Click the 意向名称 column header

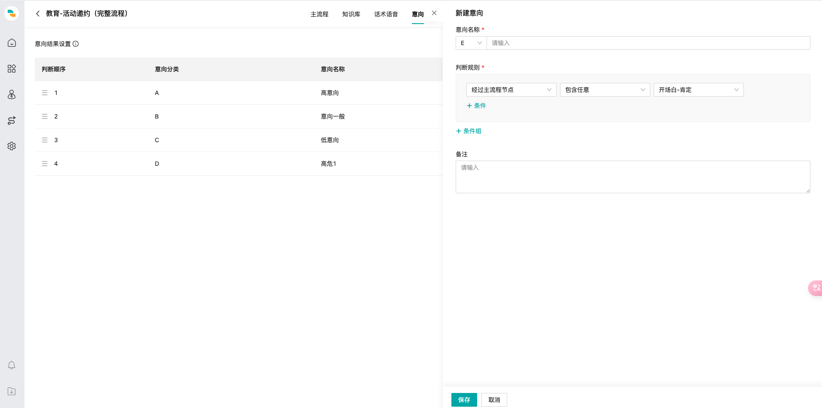[x=333, y=69]
